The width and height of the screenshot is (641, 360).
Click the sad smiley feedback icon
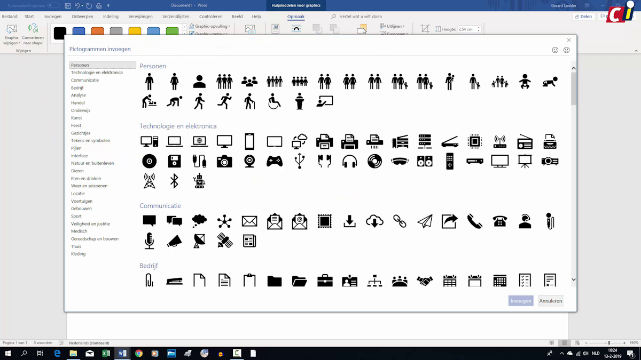[x=567, y=50]
